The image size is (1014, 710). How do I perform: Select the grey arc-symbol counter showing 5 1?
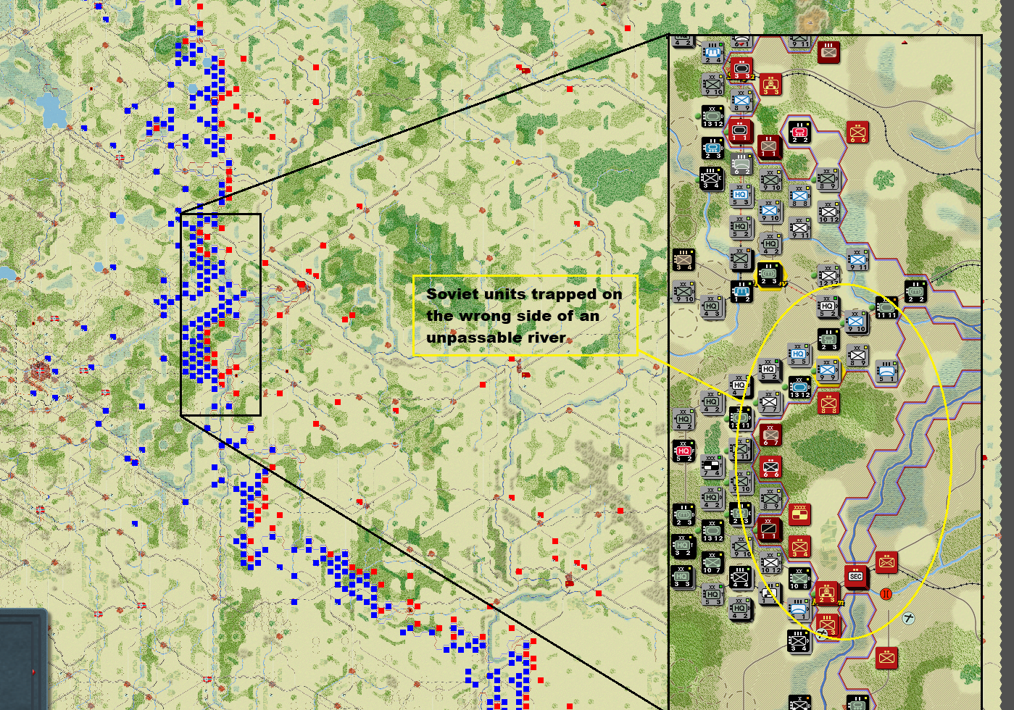pos(886,372)
